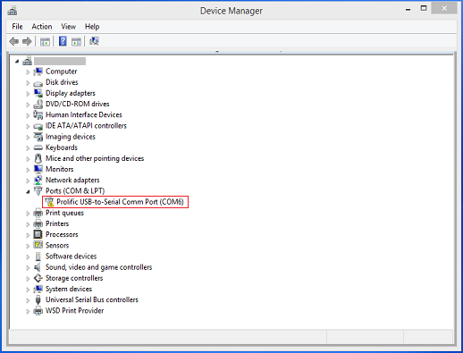Maximize the Device Manager window
The image size is (463, 353).
(424, 8)
